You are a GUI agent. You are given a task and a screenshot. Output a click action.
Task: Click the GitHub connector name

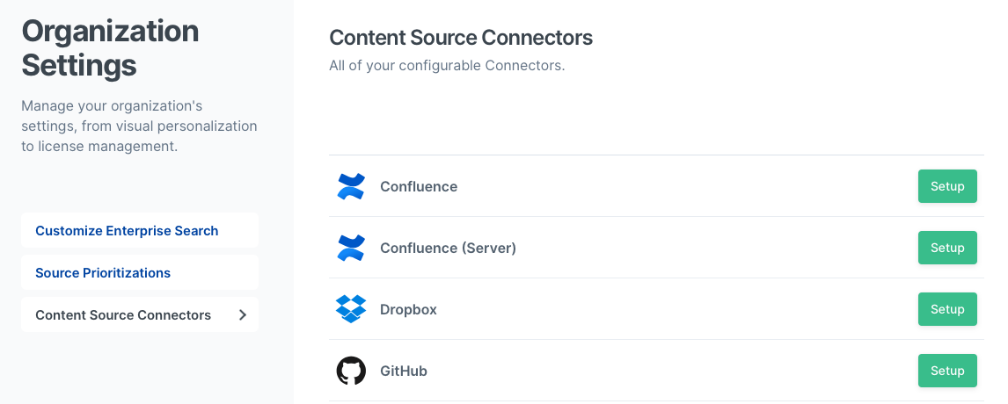point(404,372)
